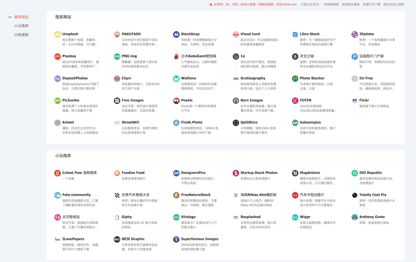Go to 以图搜图 in the left sidebar
The width and height of the screenshot is (416, 262).
coord(21,35)
